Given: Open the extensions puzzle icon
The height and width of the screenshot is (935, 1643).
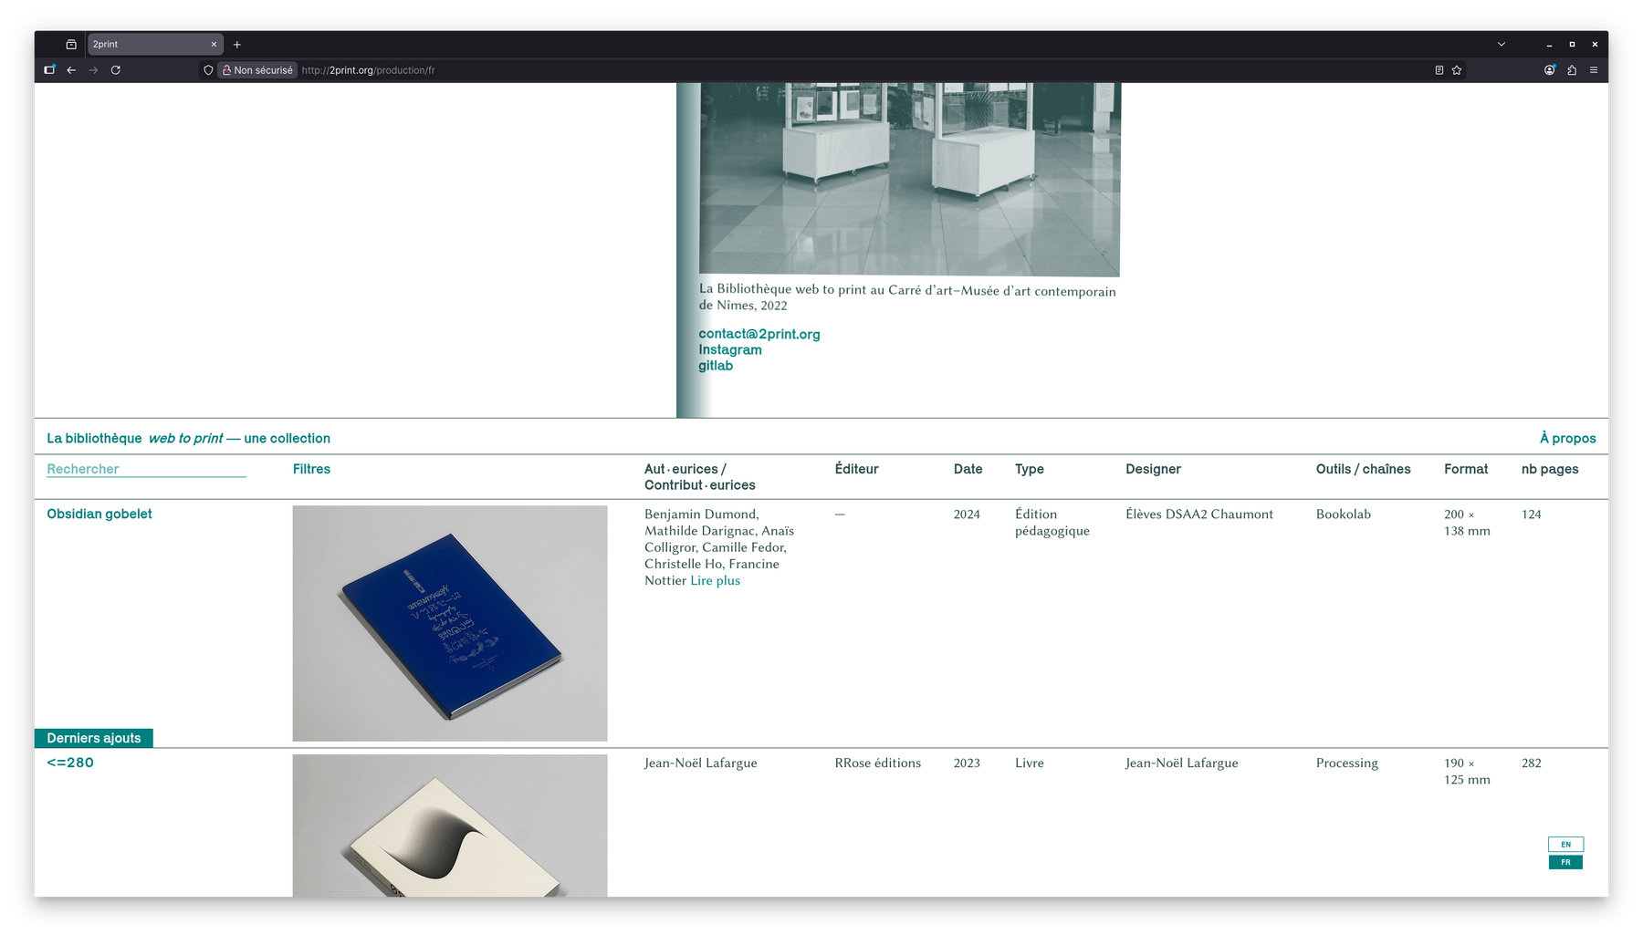Looking at the screenshot, I should [1572, 70].
